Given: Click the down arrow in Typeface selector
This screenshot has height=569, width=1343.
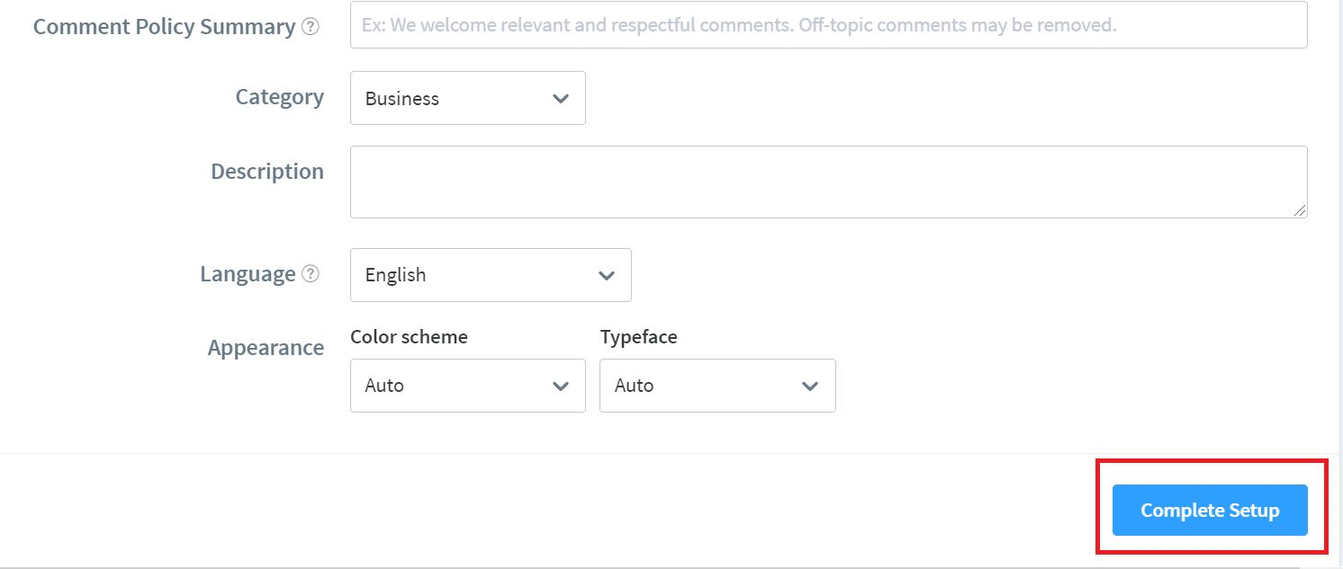Looking at the screenshot, I should pos(810,386).
